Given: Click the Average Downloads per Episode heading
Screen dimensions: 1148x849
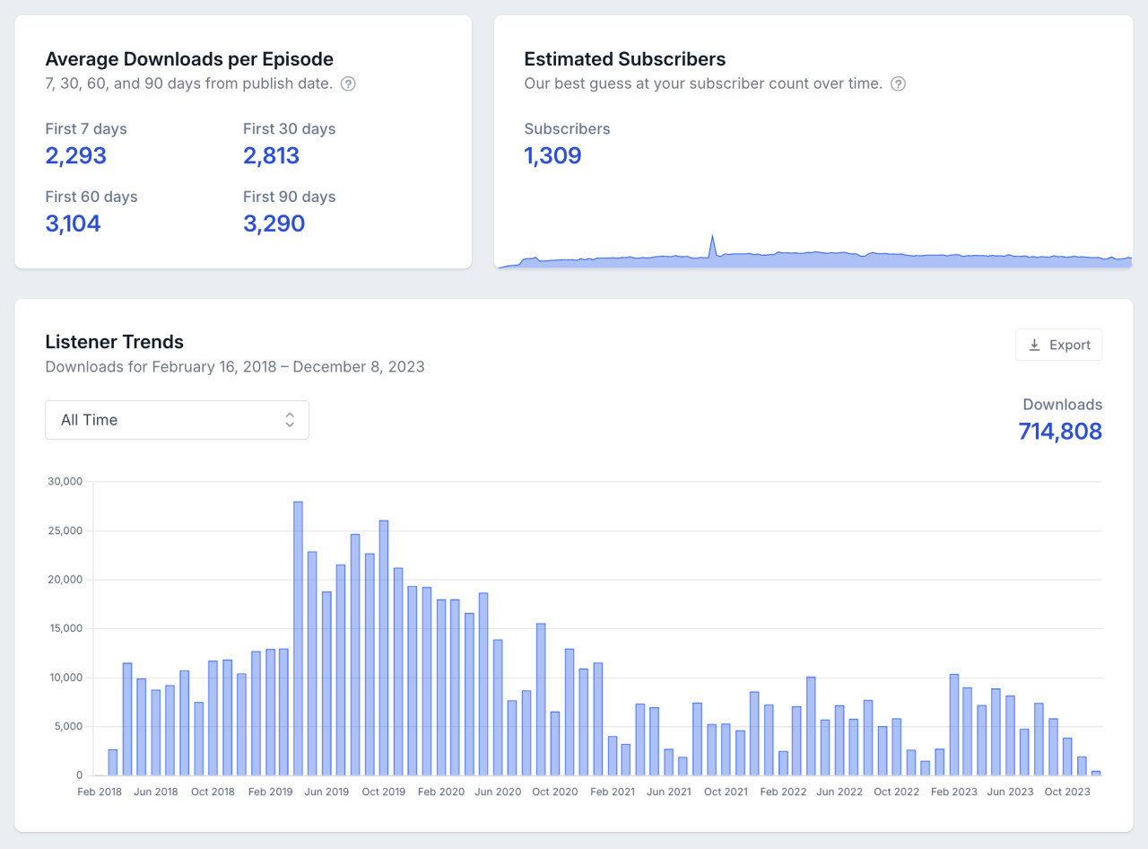Looking at the screenshot, I should coord(189,59).
